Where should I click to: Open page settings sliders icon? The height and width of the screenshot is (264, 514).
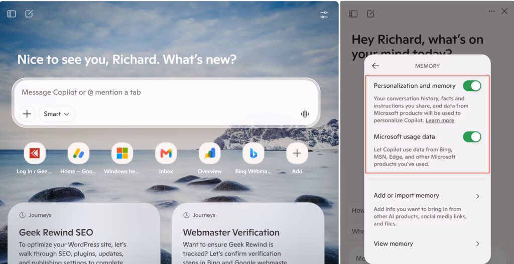324,15
